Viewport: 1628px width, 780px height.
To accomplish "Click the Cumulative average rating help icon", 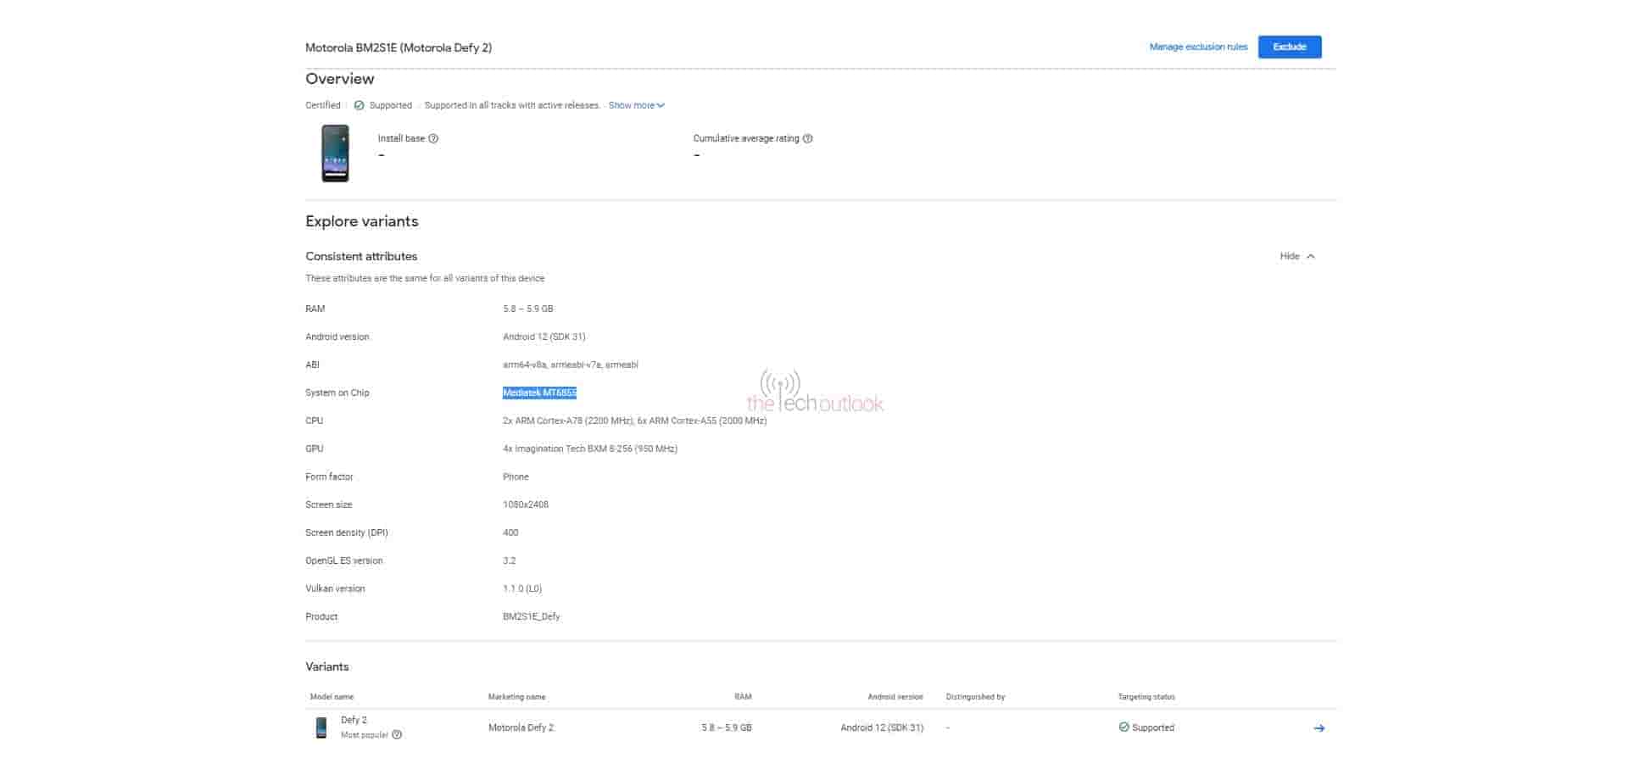I will point(807,139).
